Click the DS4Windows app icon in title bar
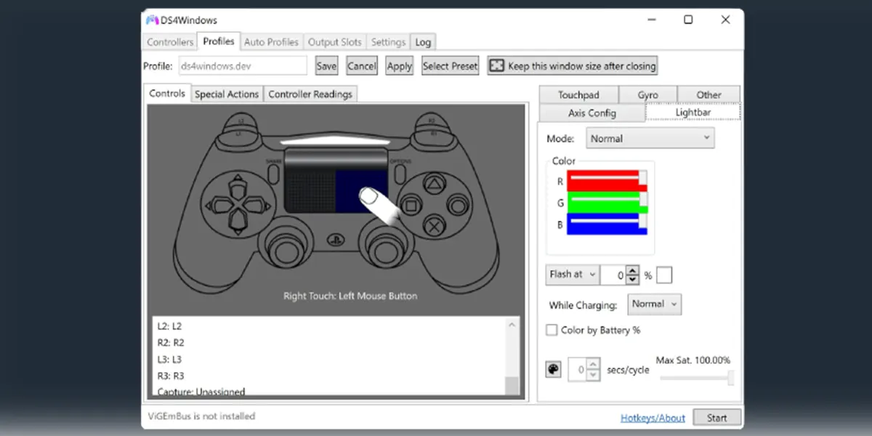Viewport: 872px width, 436px height. coord(152,20)
